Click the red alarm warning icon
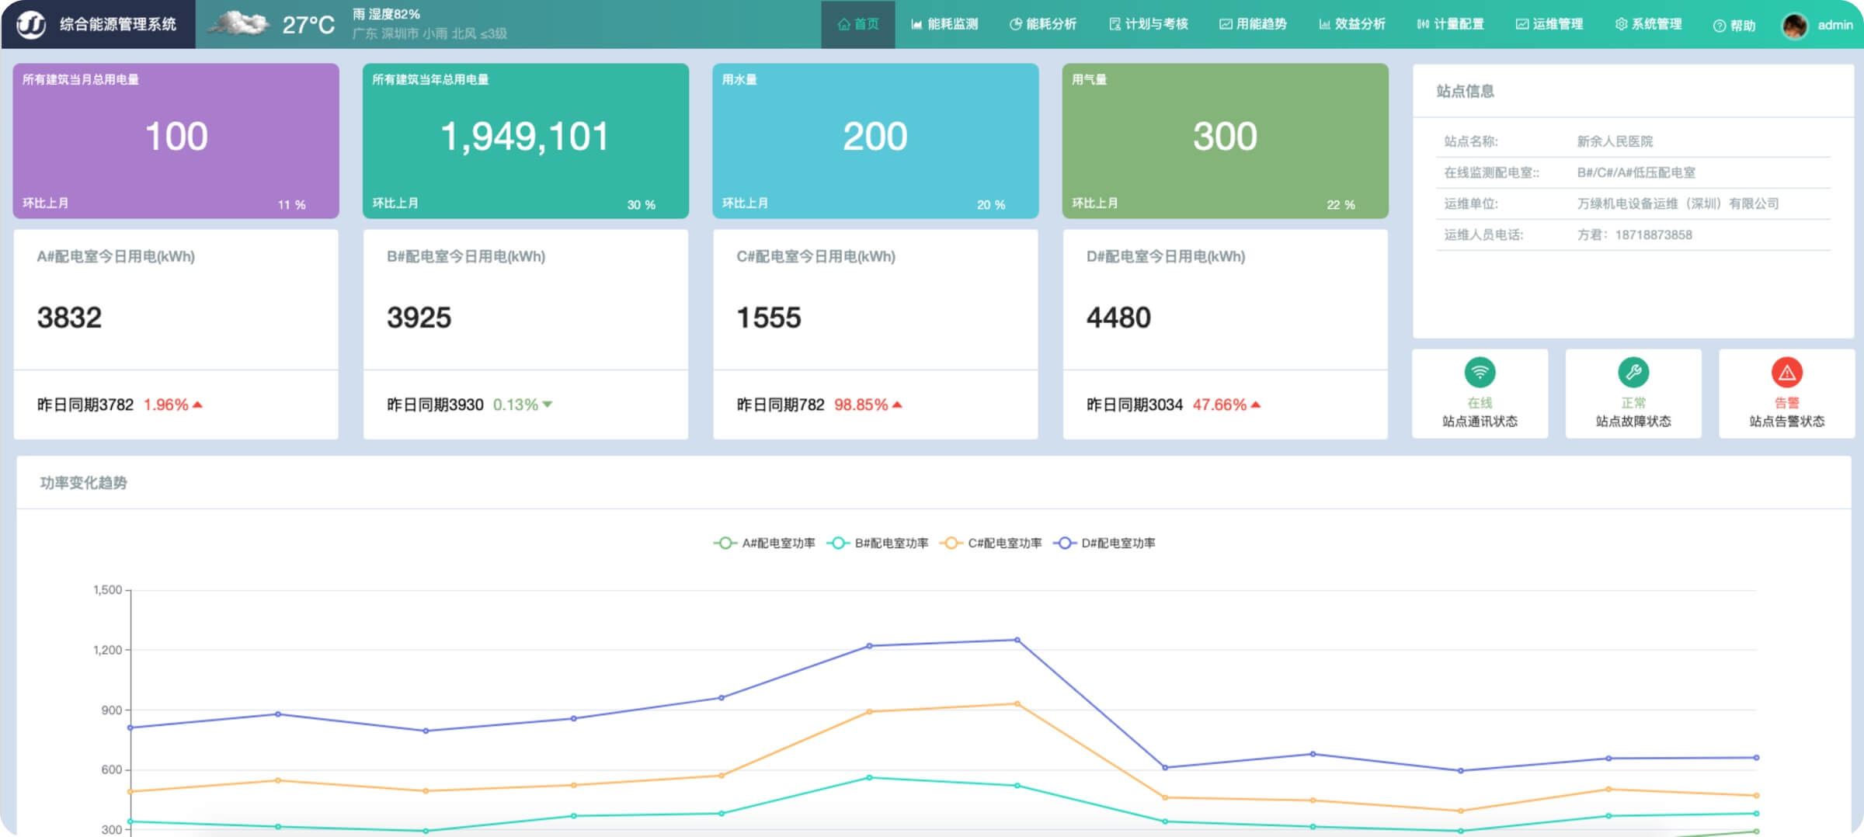The height and width of the screenshot is (837, 1864). tap(1786, 373)
